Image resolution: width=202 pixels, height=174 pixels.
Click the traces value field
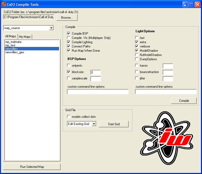pos(168,66)
